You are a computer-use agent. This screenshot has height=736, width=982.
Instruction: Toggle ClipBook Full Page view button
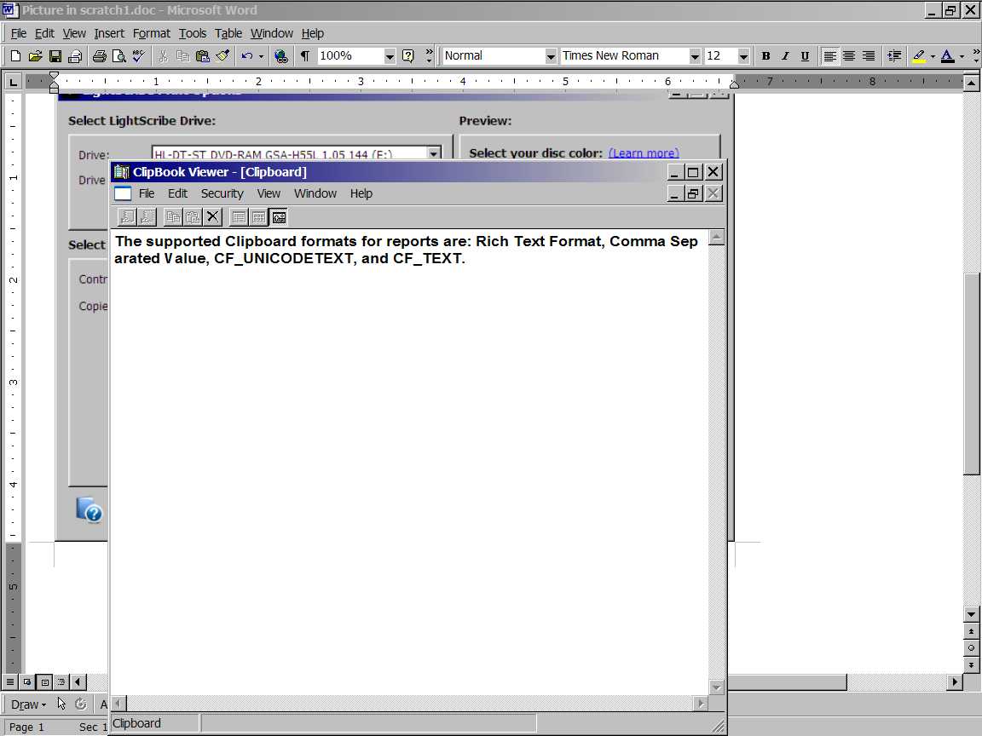pos(279,217)
